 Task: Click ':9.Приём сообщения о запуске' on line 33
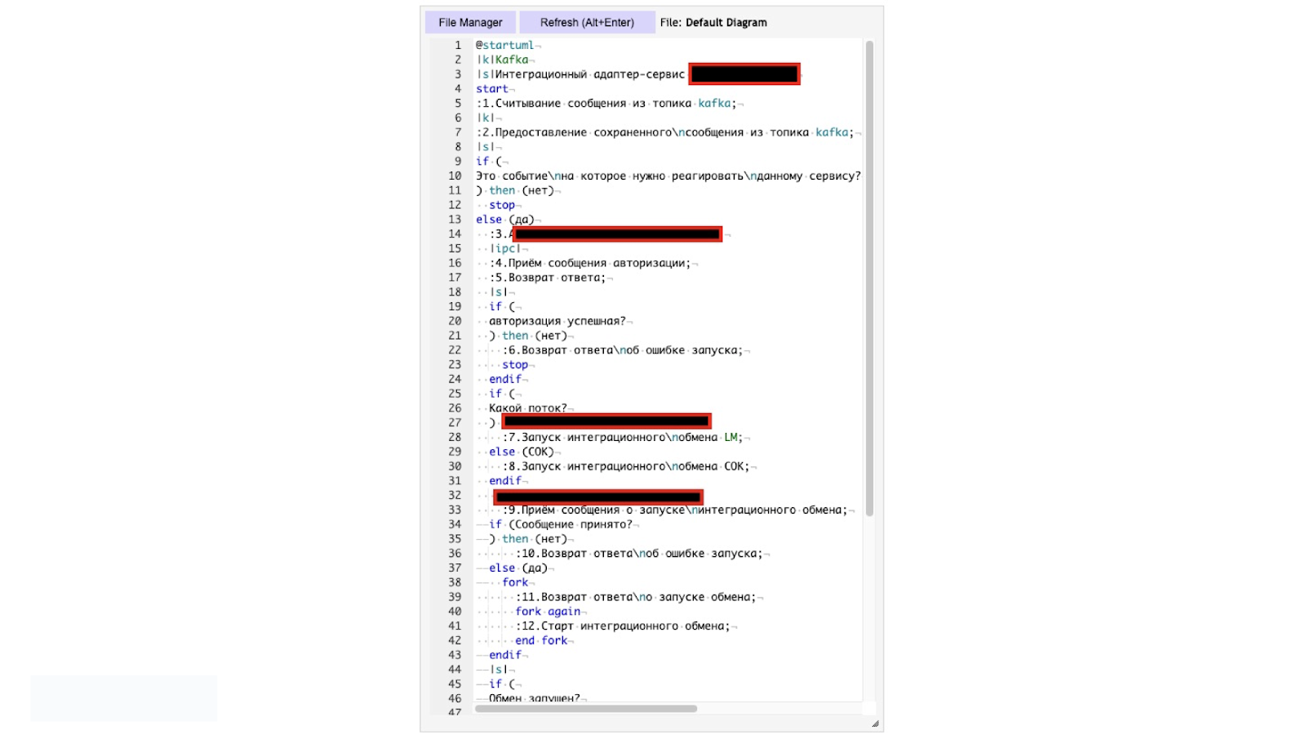coord(593,510)
